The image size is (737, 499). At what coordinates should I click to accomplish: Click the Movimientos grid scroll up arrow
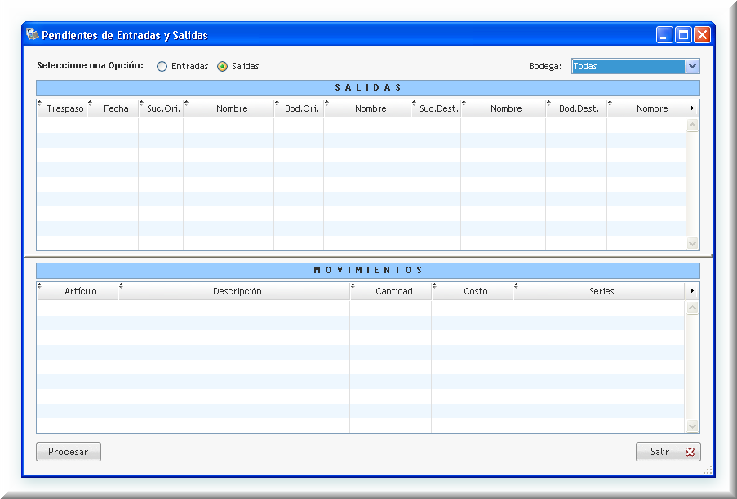(x=692, y=308)
